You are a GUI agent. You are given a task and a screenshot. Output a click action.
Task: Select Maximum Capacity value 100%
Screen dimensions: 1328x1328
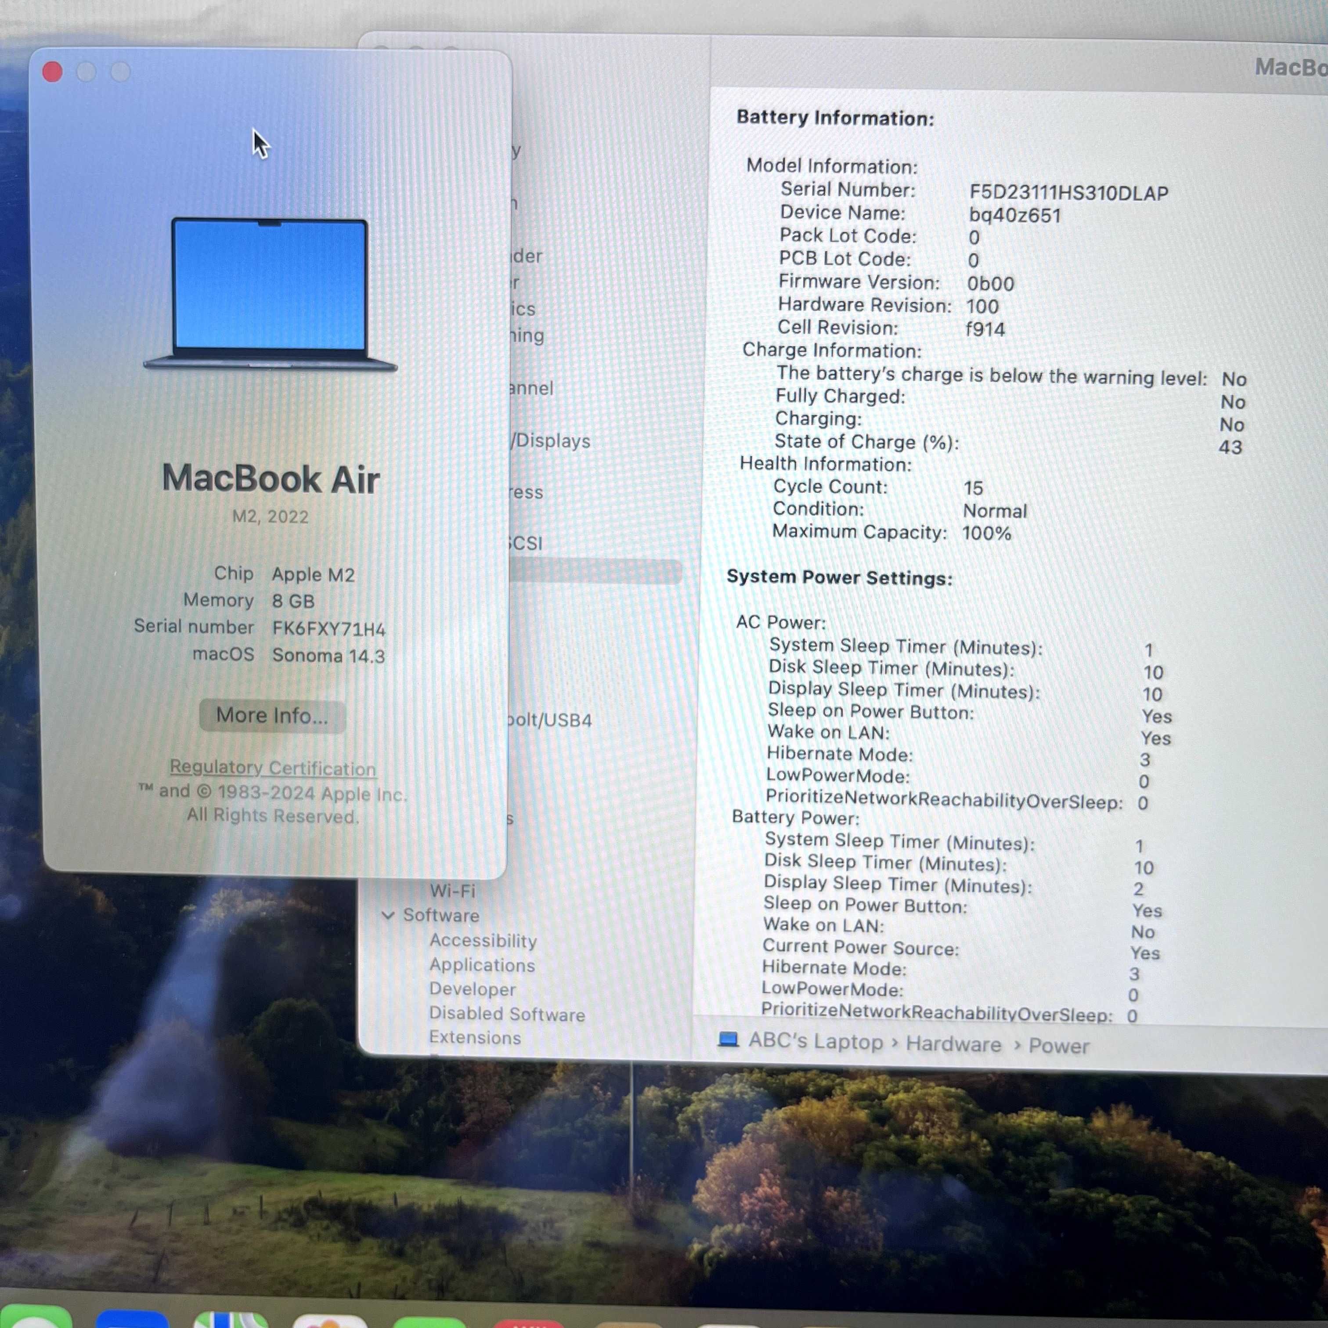click(x=986, y=534)
